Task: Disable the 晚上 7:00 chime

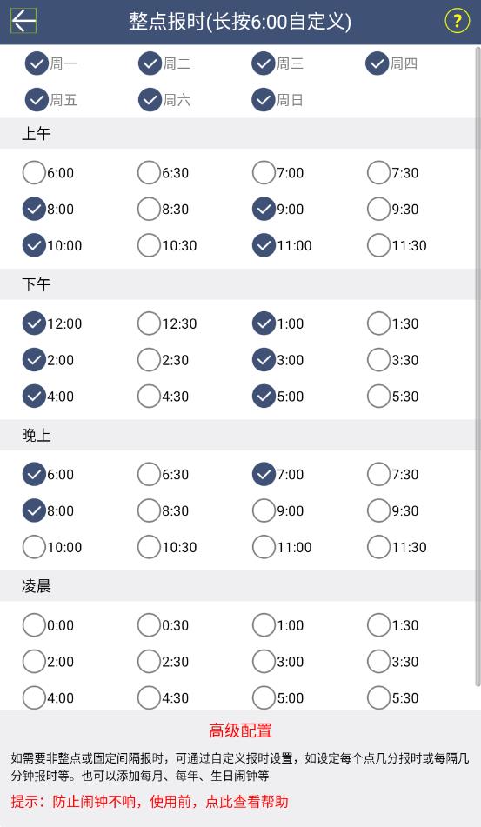Action: click(x=278, y=474)
